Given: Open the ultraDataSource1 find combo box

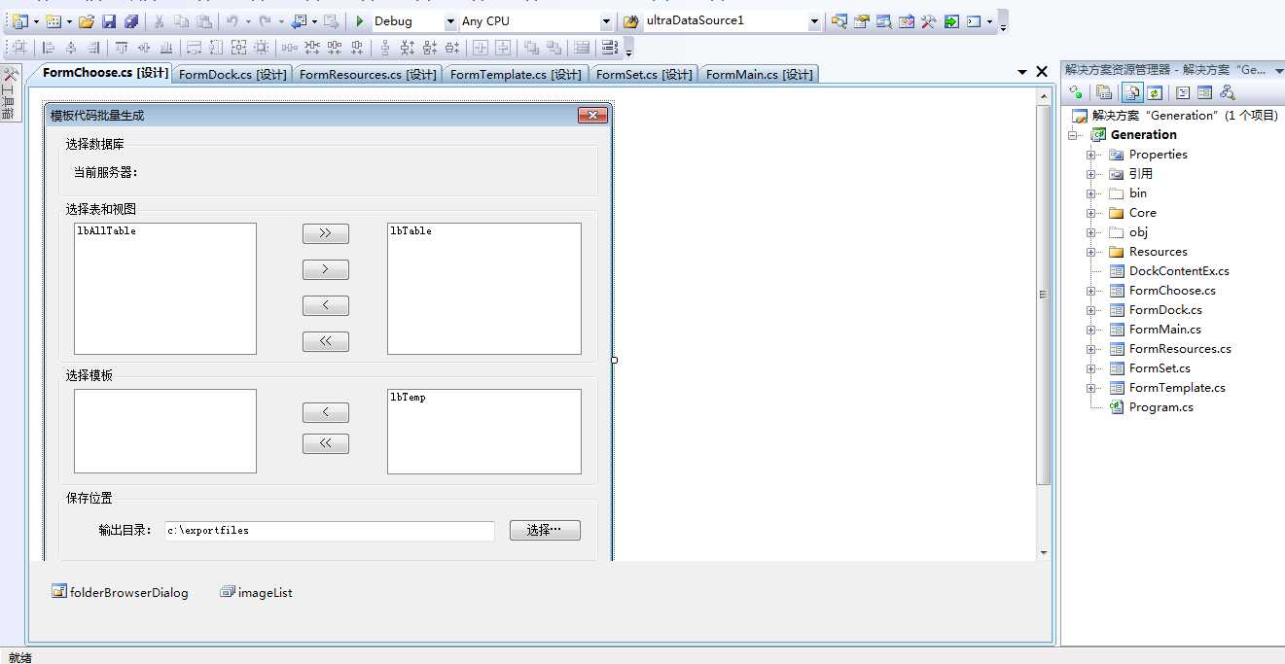Looking at the screenshot, I should tap(814, 21).
